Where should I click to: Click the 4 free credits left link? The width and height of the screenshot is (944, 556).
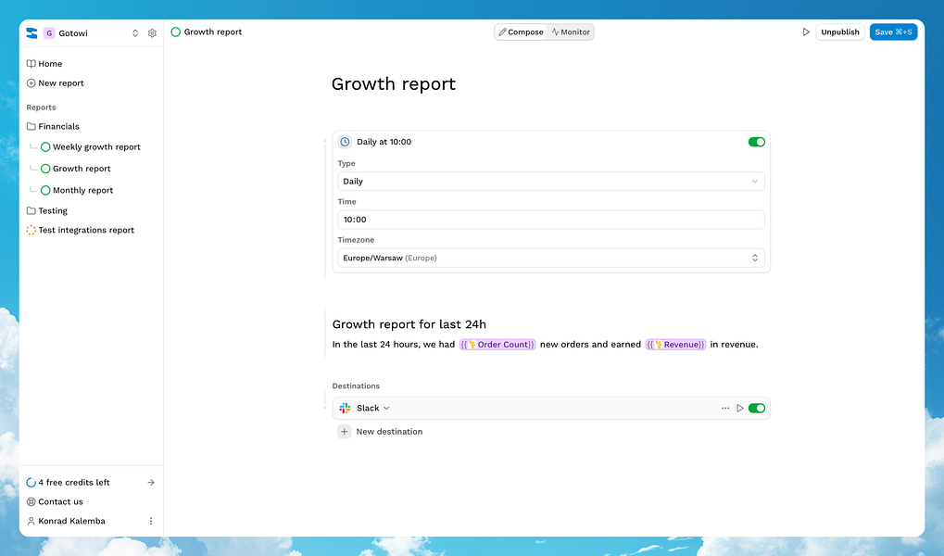pyautogui.click(x=74, y=483)
